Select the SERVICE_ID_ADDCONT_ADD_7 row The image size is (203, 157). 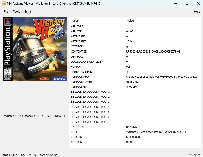135,122
